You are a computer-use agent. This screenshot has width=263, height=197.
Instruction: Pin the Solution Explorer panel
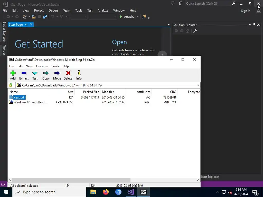pyautogui.click(x=254, y=25)
